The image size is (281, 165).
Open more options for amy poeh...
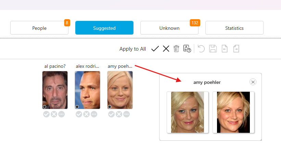(x=127, y=114)
